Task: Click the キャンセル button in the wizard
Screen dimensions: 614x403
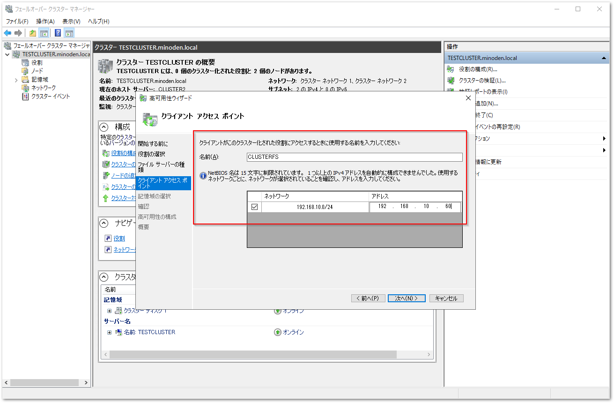Action: pos(446,299)
